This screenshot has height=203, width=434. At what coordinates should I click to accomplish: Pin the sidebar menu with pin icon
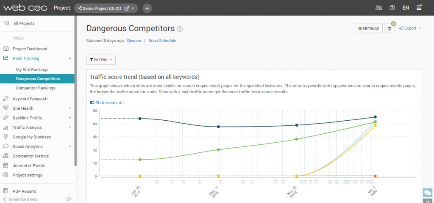[68, 199]
